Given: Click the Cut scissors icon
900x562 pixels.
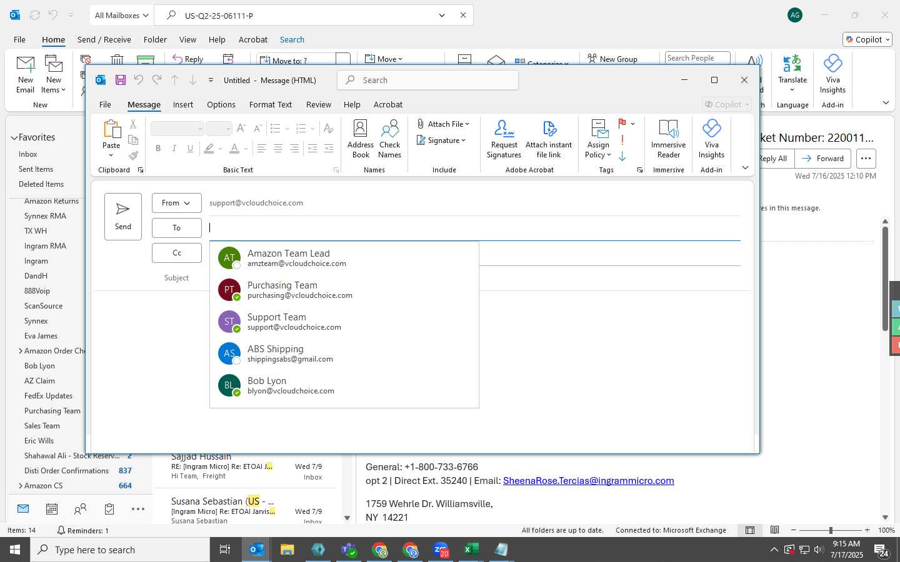Looking at the screenshot, I should click(x=133, y=124).
